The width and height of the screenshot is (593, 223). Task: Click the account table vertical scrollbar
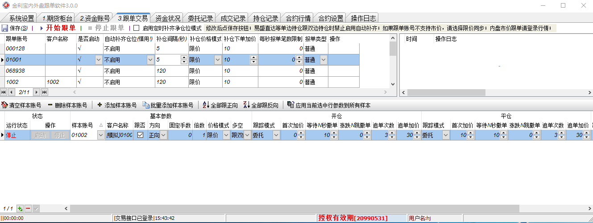pos(393,61)
